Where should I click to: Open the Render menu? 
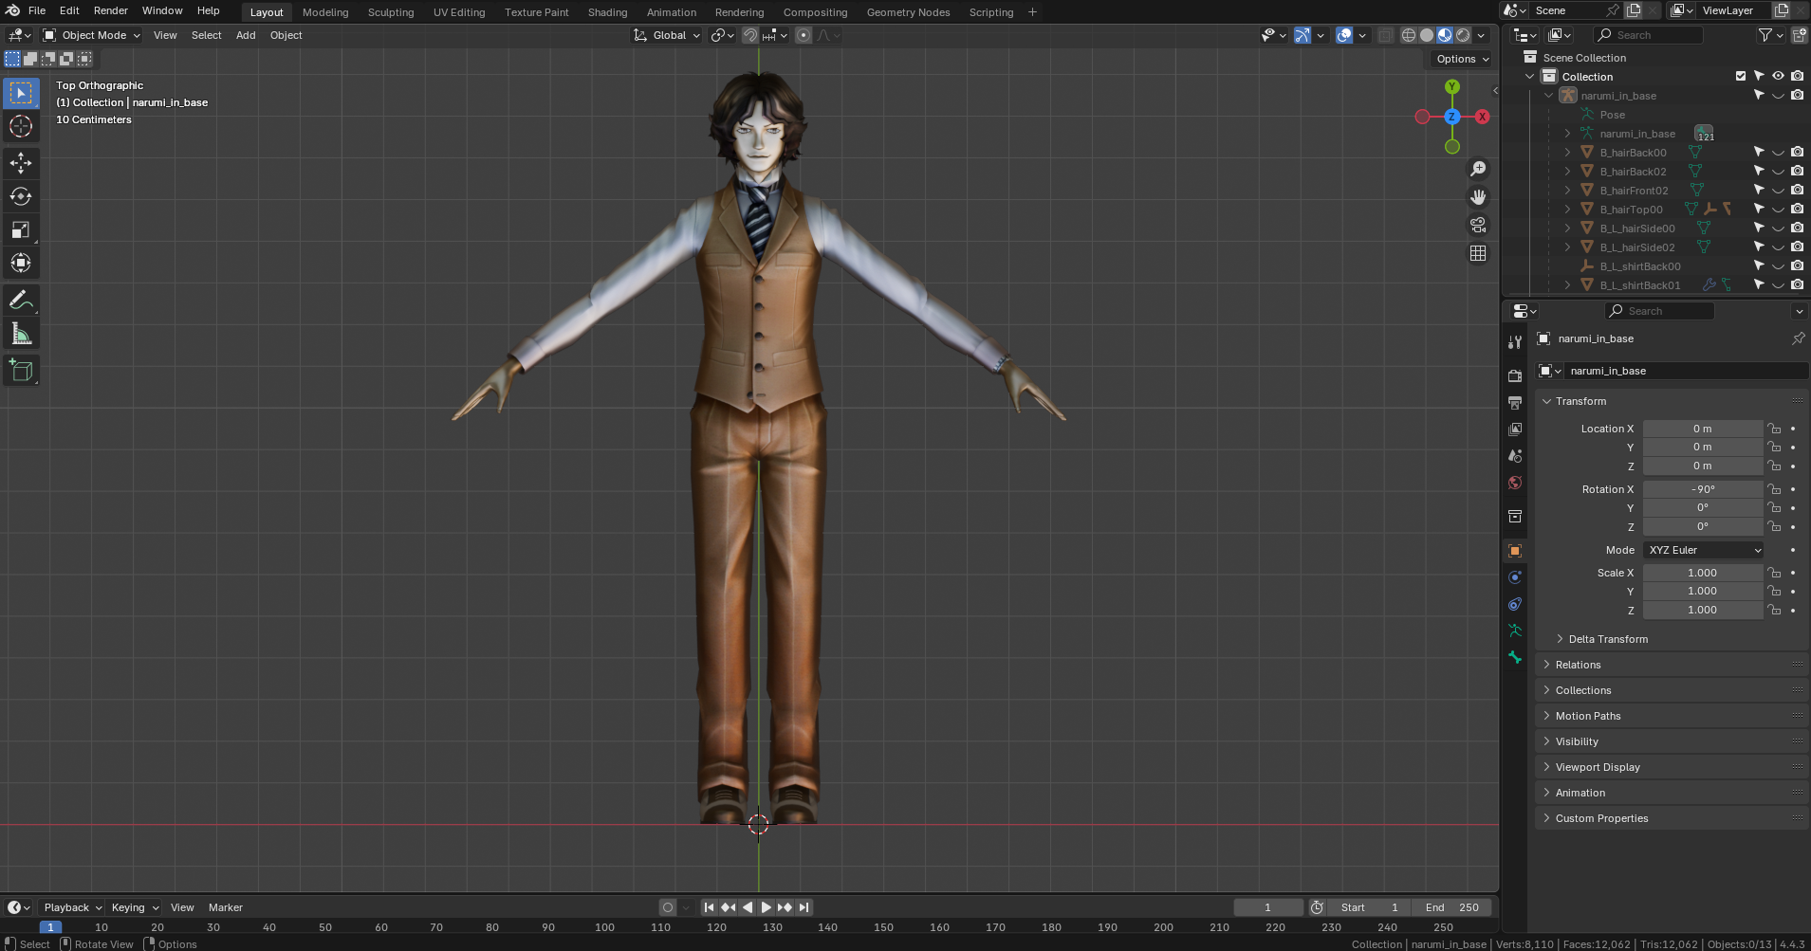click(110, 10)
